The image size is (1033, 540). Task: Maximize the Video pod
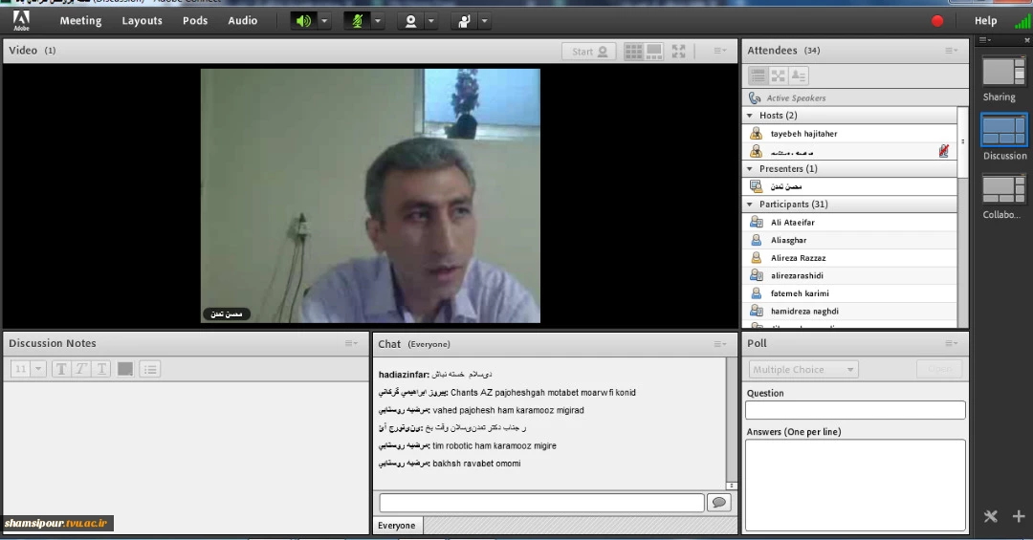coord(678,51)
